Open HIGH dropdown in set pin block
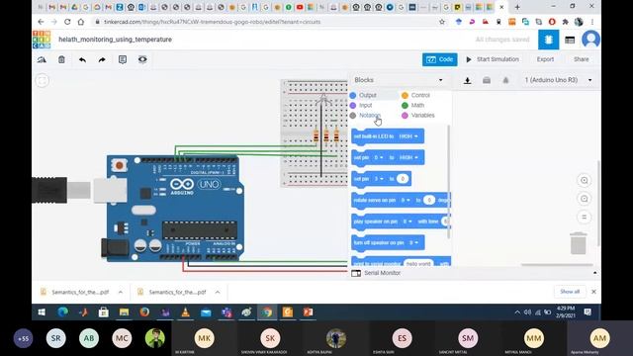The image size is (633, 356). [408, 157]
